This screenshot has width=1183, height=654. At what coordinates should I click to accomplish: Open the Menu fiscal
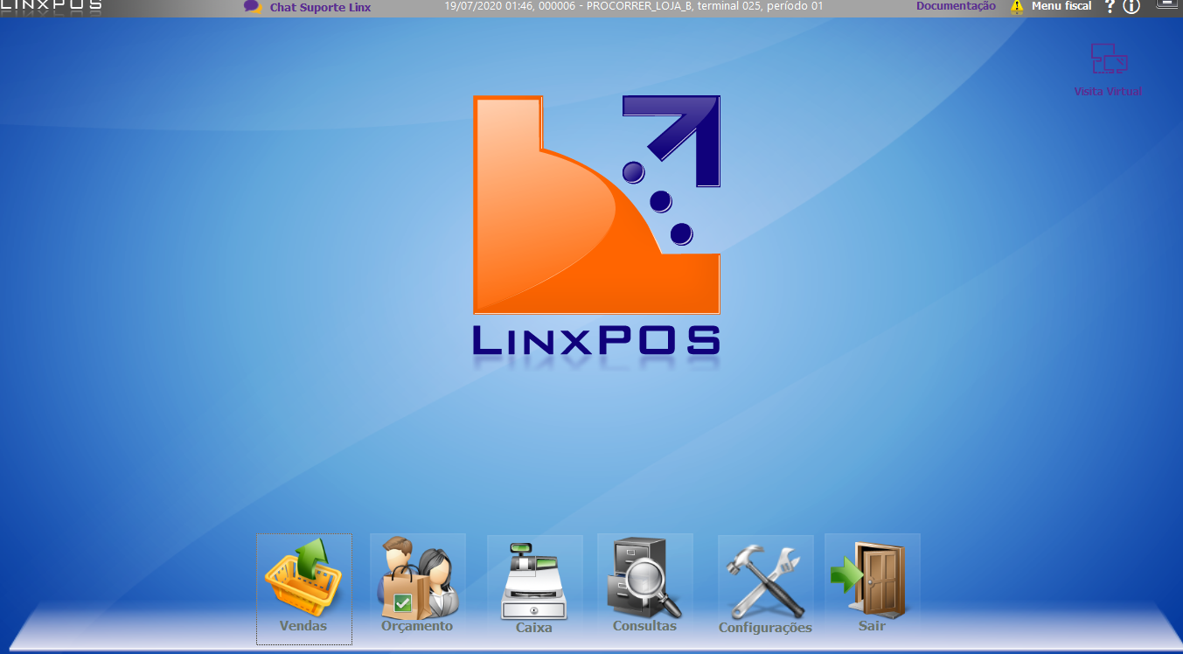pos(1051,6)
